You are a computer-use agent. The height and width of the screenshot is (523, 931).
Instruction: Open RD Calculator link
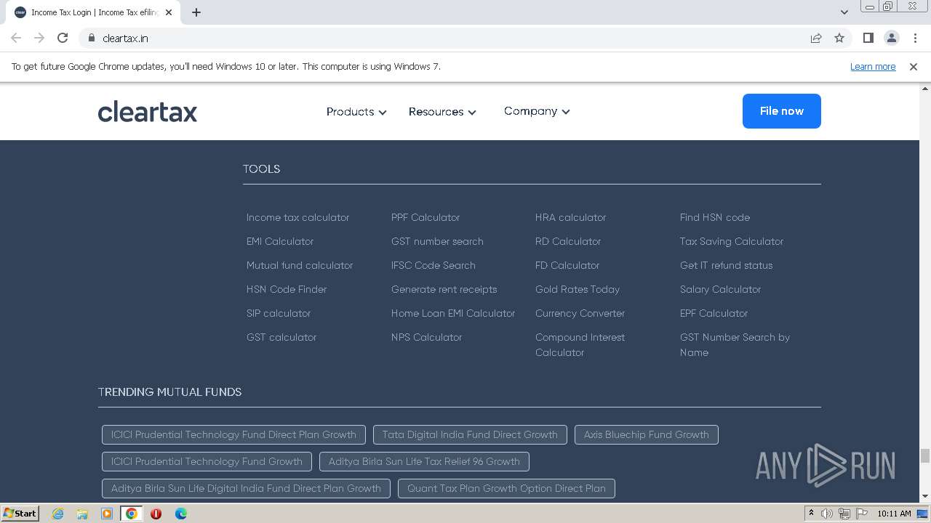(x=568, y=241)
